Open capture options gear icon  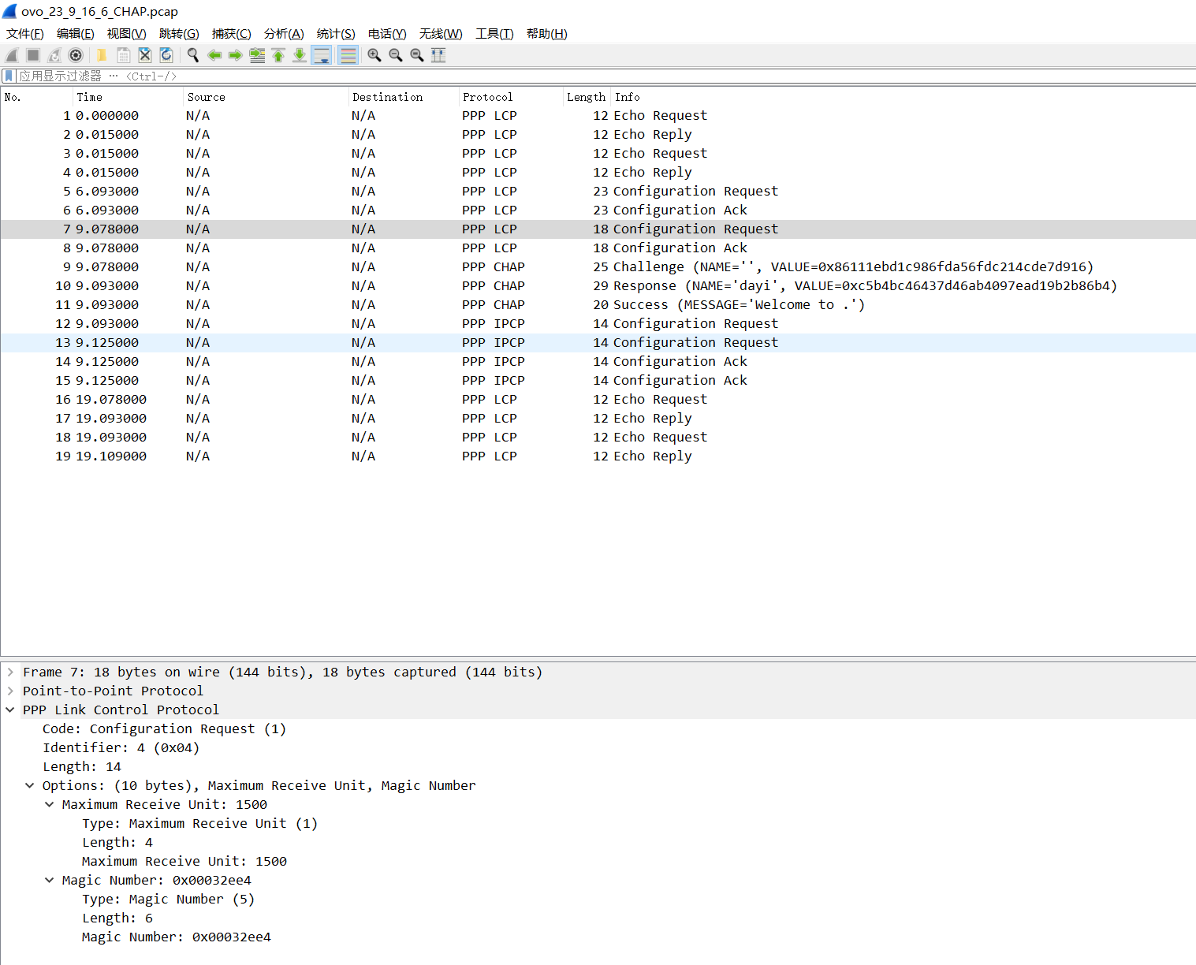(76, 55)
